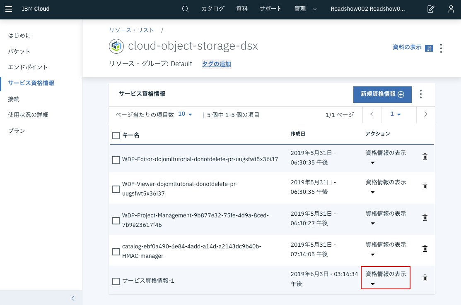
Task: Check the WDP-Editor-dojomltutorial row checkbox
Action: [x=116, y=160]
